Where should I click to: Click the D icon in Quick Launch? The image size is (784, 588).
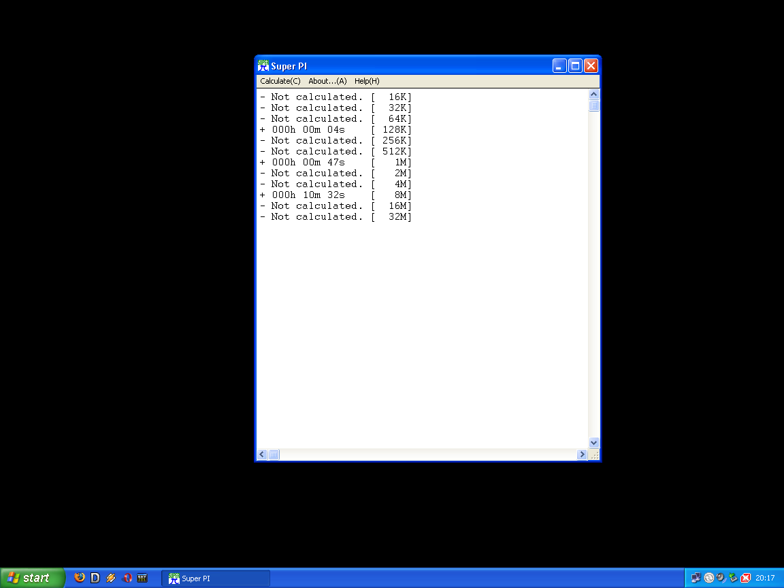[x=95, y=578]
